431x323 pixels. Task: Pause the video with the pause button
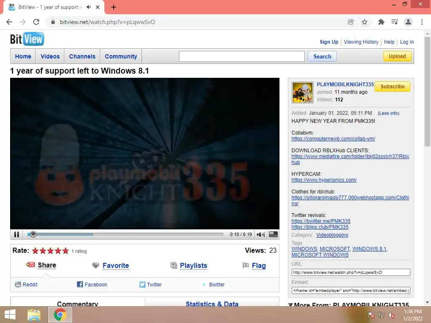[x=16, y=234]
